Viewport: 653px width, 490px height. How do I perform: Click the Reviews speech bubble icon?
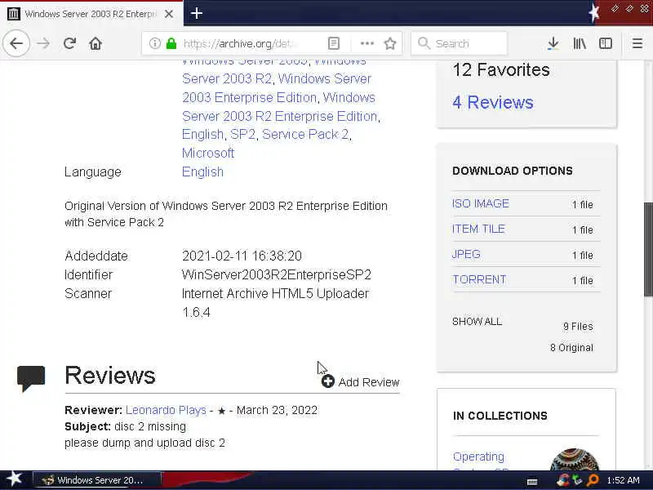[x=31, y=377]
